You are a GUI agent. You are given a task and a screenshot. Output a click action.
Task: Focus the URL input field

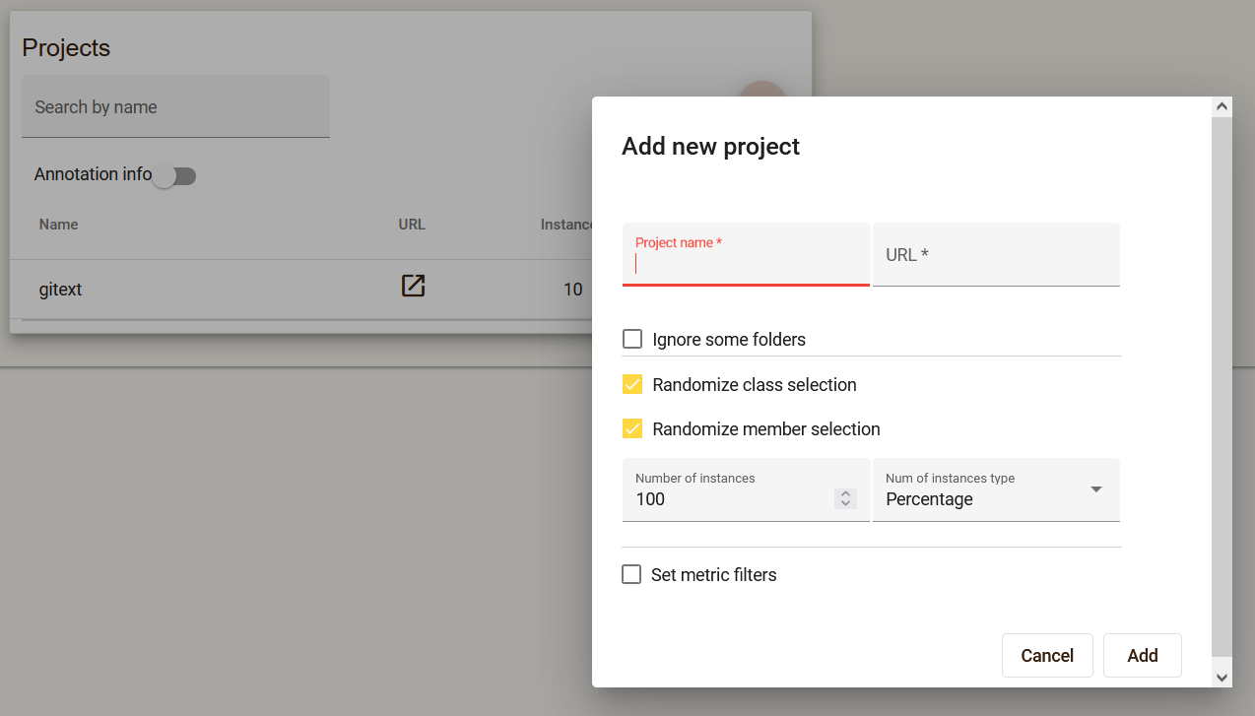[996, 254]
